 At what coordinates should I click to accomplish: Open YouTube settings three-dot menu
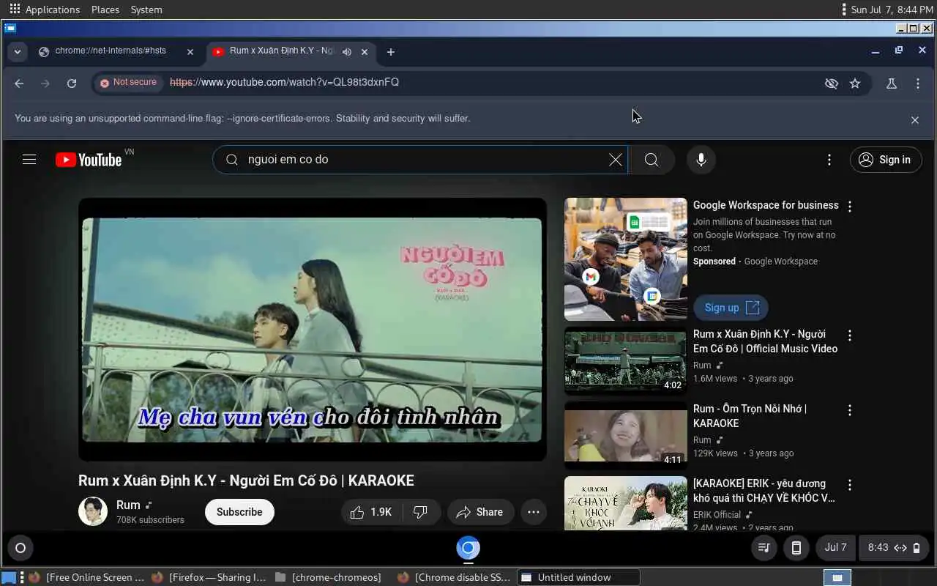[829, 160]
